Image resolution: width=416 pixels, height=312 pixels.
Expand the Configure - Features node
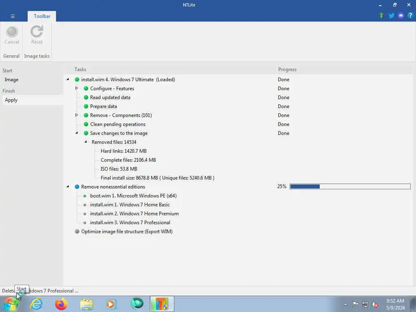tap(77, 88)
